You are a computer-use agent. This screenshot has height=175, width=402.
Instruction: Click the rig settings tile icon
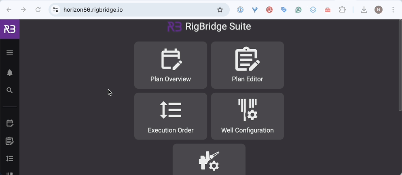[x=209, y=160]
